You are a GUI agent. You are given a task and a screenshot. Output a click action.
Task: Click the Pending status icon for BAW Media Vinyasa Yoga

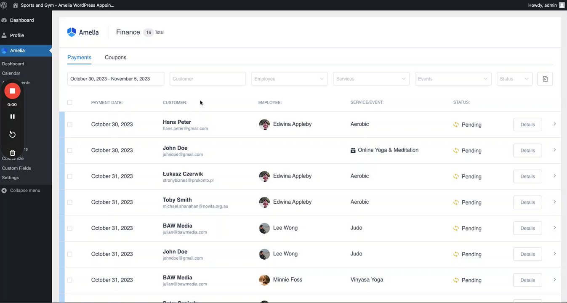(x=456, y=280)
